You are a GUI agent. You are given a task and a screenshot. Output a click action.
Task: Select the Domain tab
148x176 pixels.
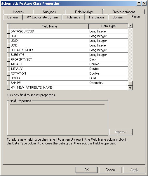point(118,17)
